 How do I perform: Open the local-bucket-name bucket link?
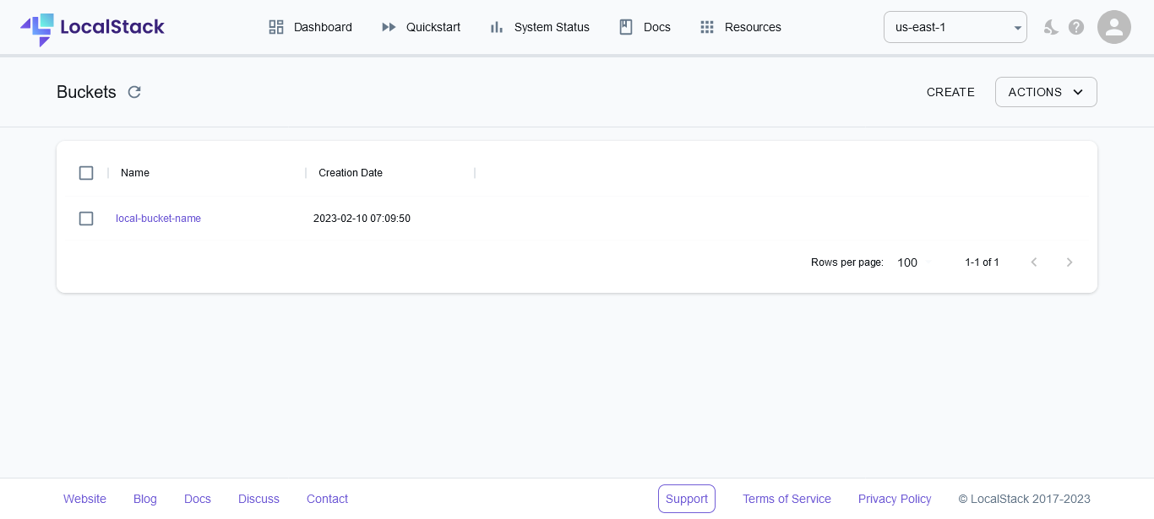(158, 219)
